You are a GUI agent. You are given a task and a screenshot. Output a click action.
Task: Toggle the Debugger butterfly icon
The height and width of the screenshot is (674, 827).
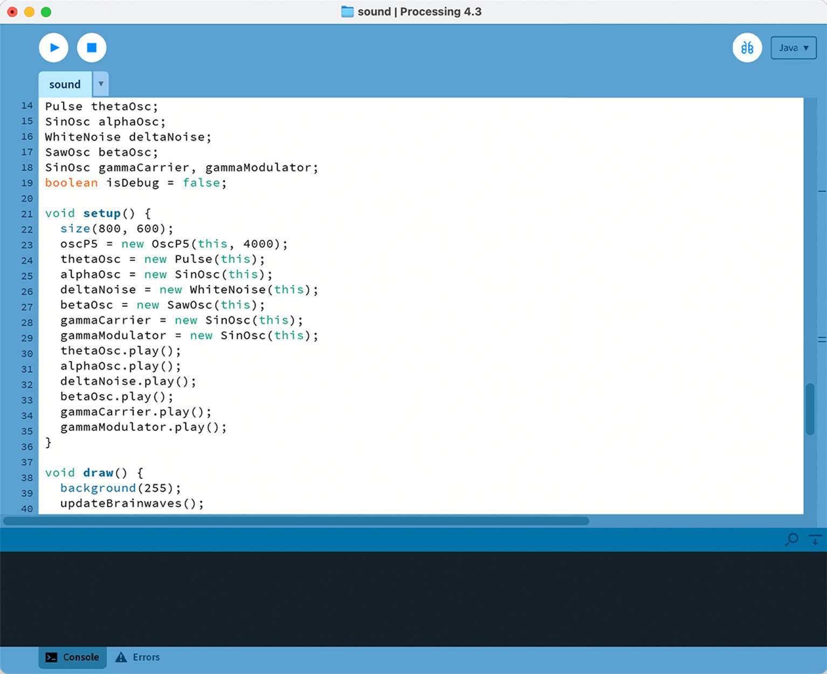(x=747, y=48)
